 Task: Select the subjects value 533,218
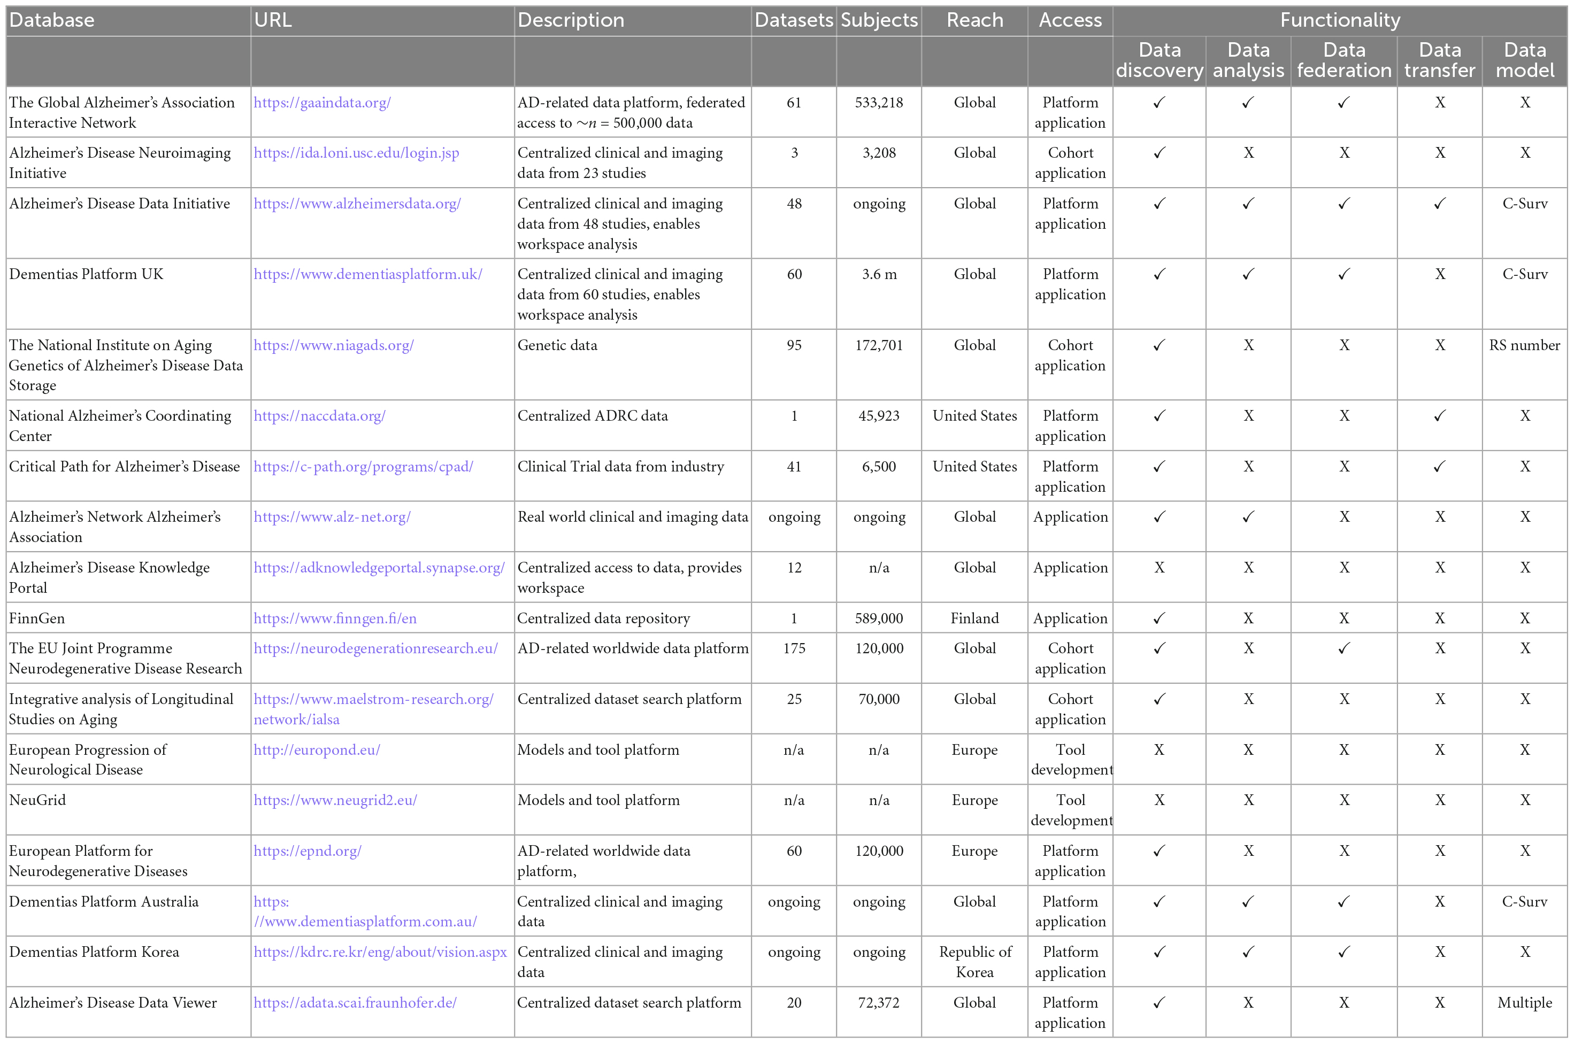coord(879,103)
